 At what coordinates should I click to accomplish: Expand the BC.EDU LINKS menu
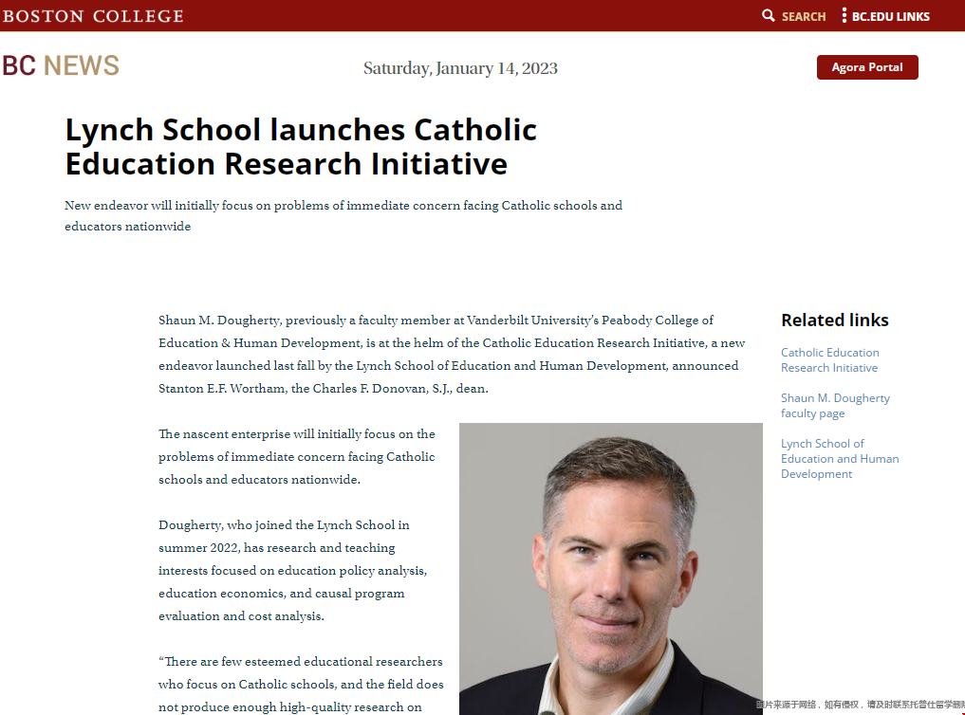coord(890,16)
